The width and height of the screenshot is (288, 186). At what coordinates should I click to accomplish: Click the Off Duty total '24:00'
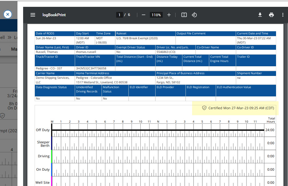point(270,130)
